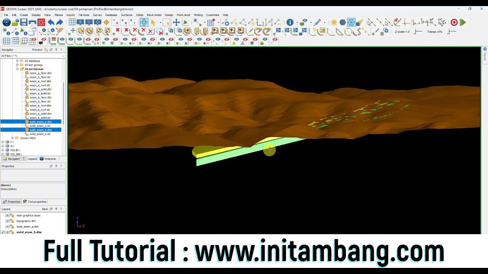Click the Zoom All extents icon
The height and width of the screenshot is (274, 488).
pyautogui.click(x=98, y=22)
